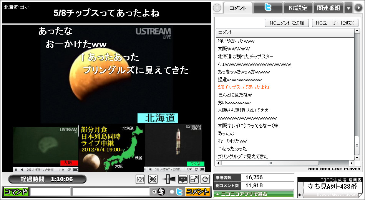
Task: Share the つくば Ustream feed via 共有
Action: (x=189, y=169)
